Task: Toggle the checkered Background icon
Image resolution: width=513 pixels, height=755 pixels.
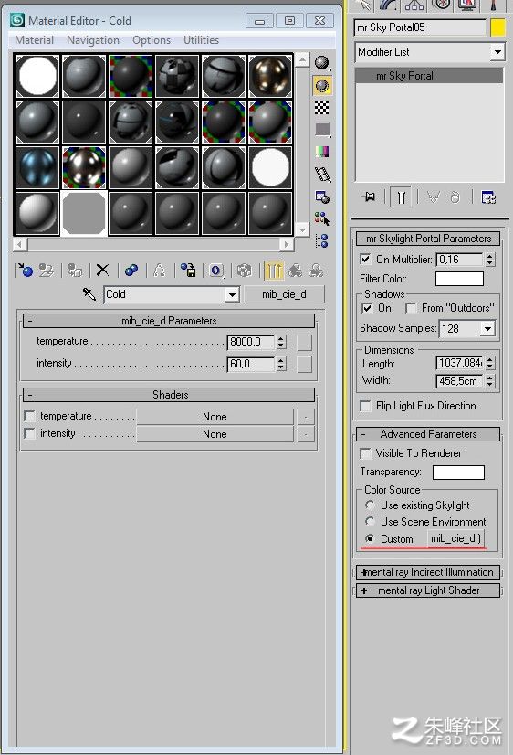Action: [x=321, y=107]
